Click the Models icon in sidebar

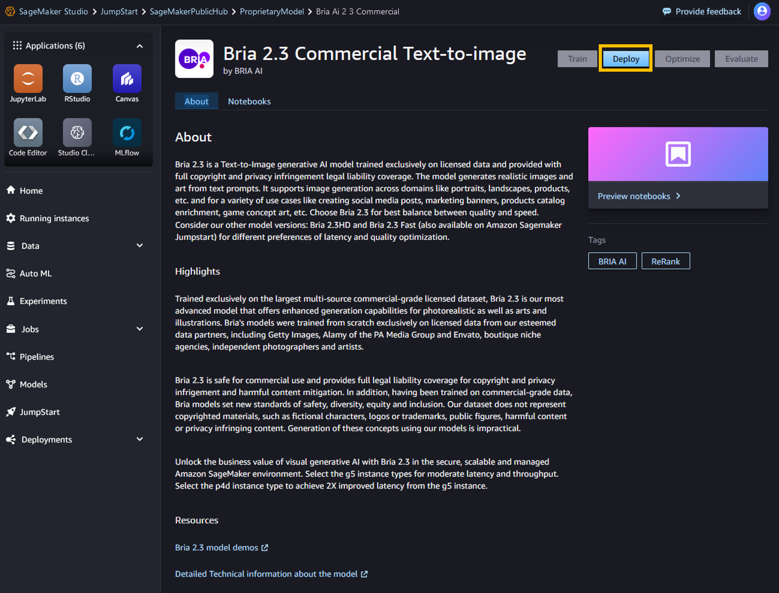click(11, 384)
